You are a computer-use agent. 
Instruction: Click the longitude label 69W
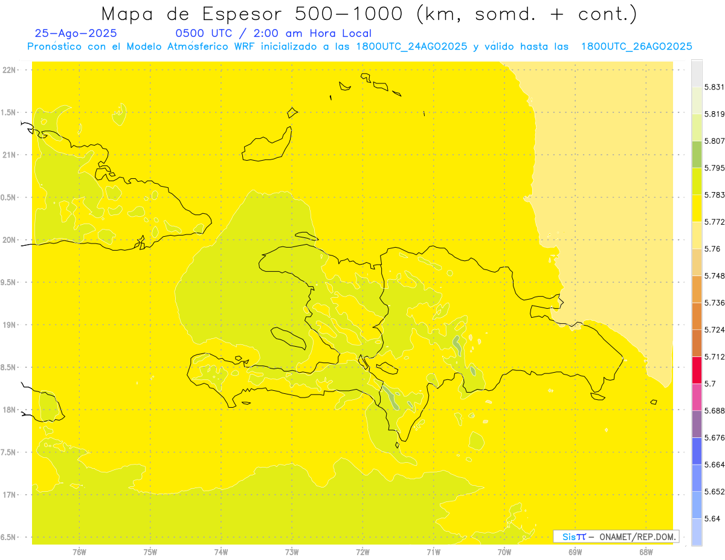click(575, 552)
